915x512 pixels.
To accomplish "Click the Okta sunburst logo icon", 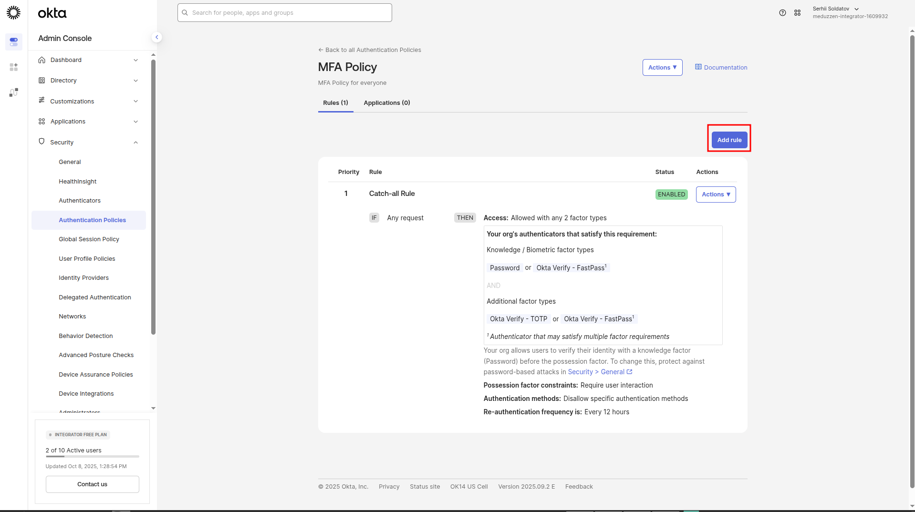I will tap(13, 13).
